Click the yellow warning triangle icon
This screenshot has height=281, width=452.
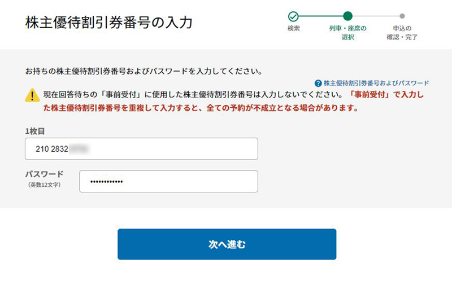[32, 95]
